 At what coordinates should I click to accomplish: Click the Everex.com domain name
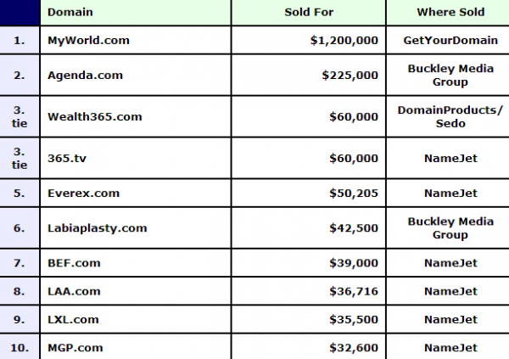(x=83, y=193)
